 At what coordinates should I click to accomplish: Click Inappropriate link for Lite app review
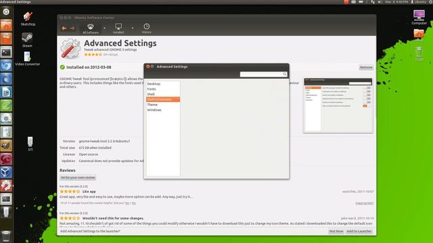tap(364, 203)
